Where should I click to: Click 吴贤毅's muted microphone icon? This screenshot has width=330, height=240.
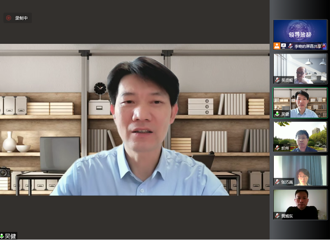pos(277,80)
